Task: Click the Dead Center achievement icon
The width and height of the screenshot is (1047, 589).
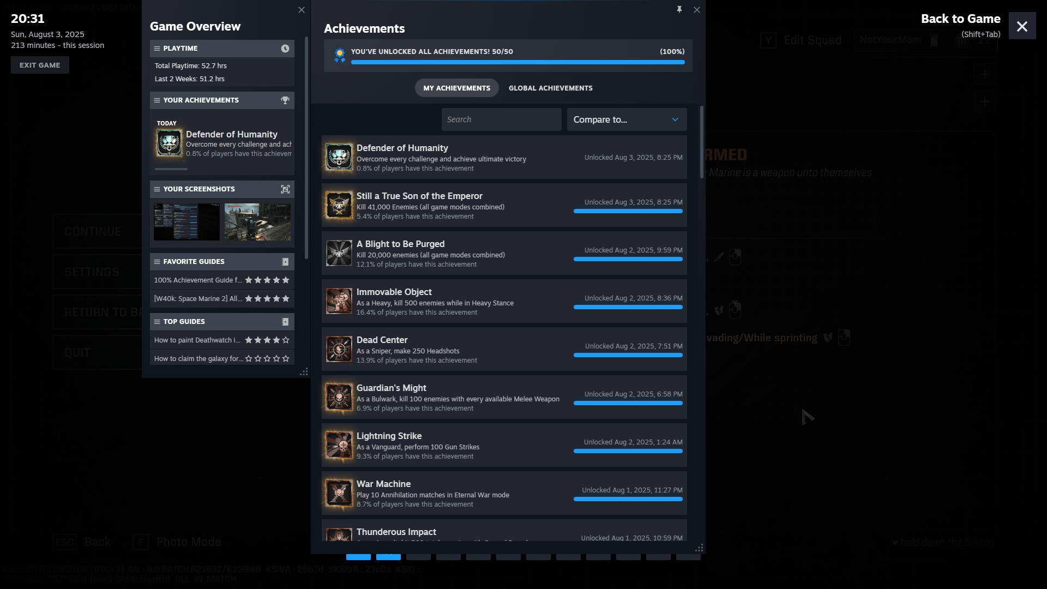Action: 339,349
